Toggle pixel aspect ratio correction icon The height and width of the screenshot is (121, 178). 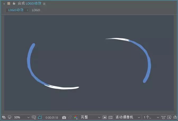pos(163,117)
